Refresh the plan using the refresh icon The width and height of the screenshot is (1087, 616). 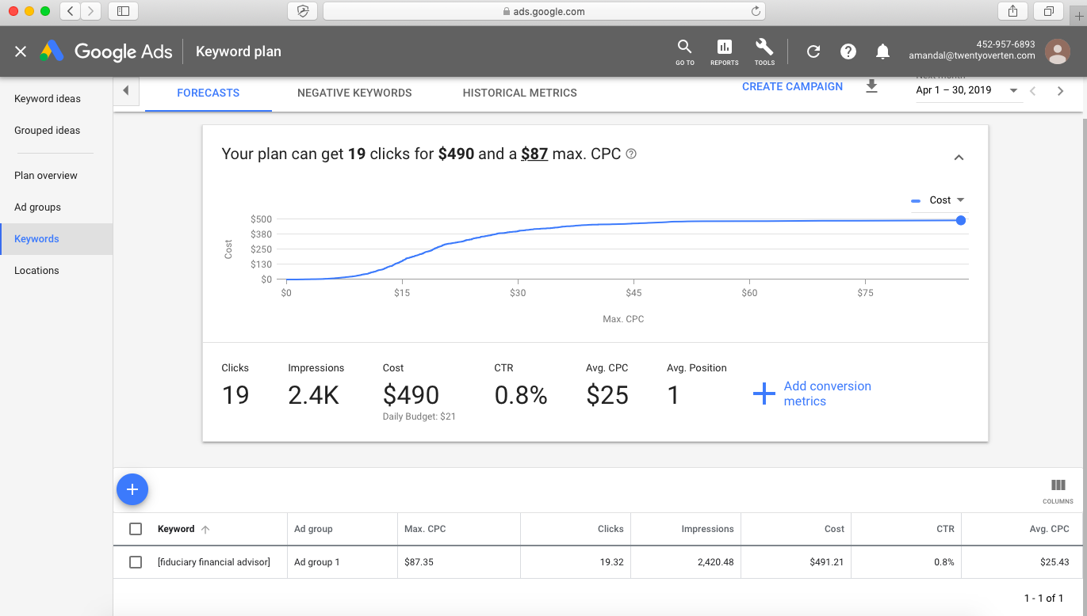pyautogui.click(x=813, y=51)
